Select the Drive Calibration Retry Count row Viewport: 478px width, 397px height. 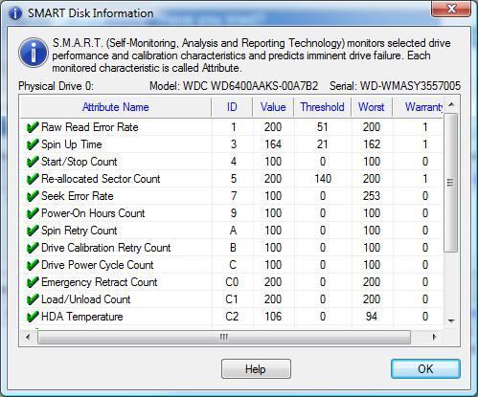232,248
